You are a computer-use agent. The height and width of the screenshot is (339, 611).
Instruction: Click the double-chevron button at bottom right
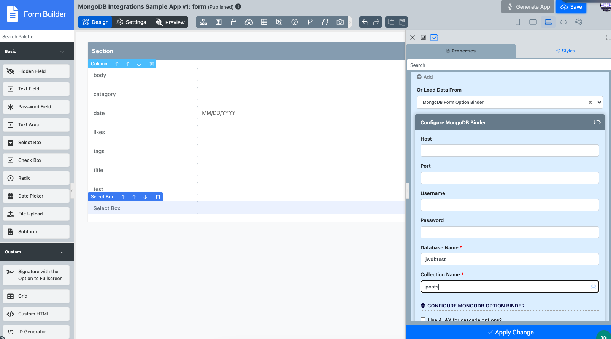coord(603,336)
